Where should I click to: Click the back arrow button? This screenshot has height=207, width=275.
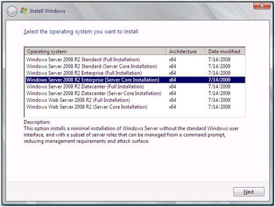(12, 11)
